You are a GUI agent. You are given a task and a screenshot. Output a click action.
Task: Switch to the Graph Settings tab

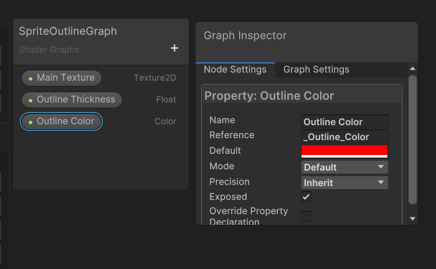click(316, 70)
